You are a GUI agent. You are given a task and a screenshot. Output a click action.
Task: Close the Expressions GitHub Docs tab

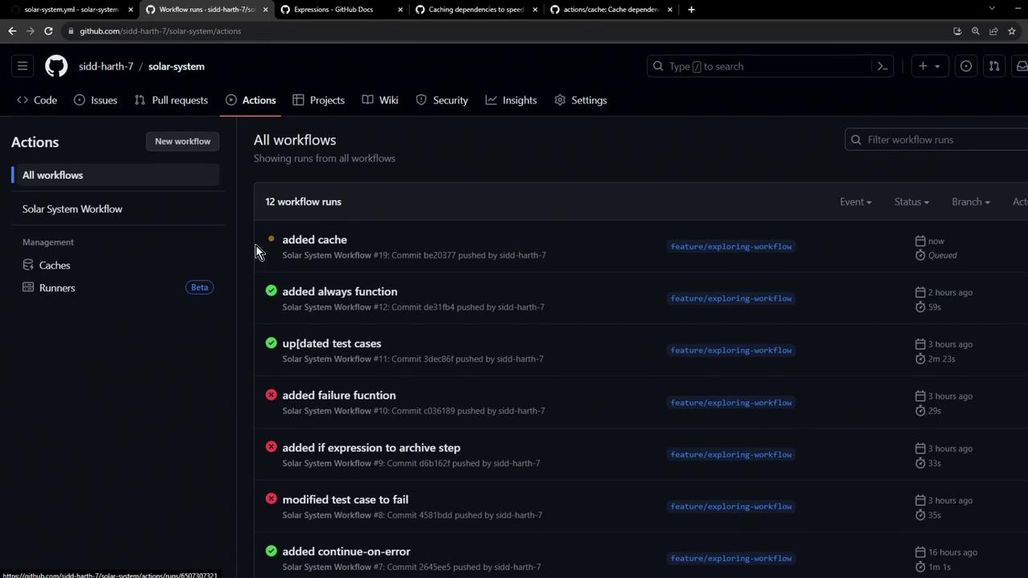(x=401, y=10)
